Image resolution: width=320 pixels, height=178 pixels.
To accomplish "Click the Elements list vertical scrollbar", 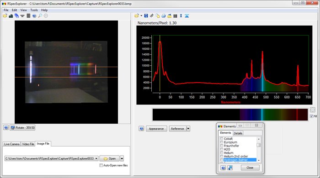I will click(259, 149).
